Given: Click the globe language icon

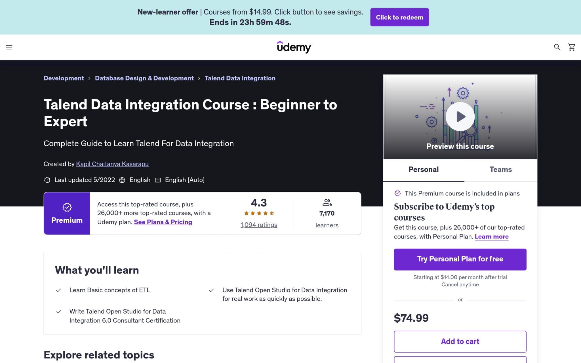Looking at the screenshot, I should 122,180.
